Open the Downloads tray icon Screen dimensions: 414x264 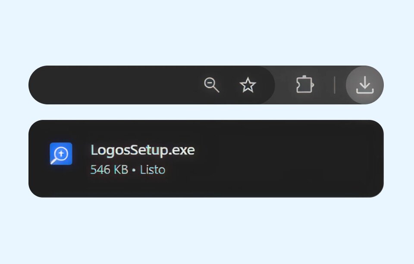click(x=365, y=85)
